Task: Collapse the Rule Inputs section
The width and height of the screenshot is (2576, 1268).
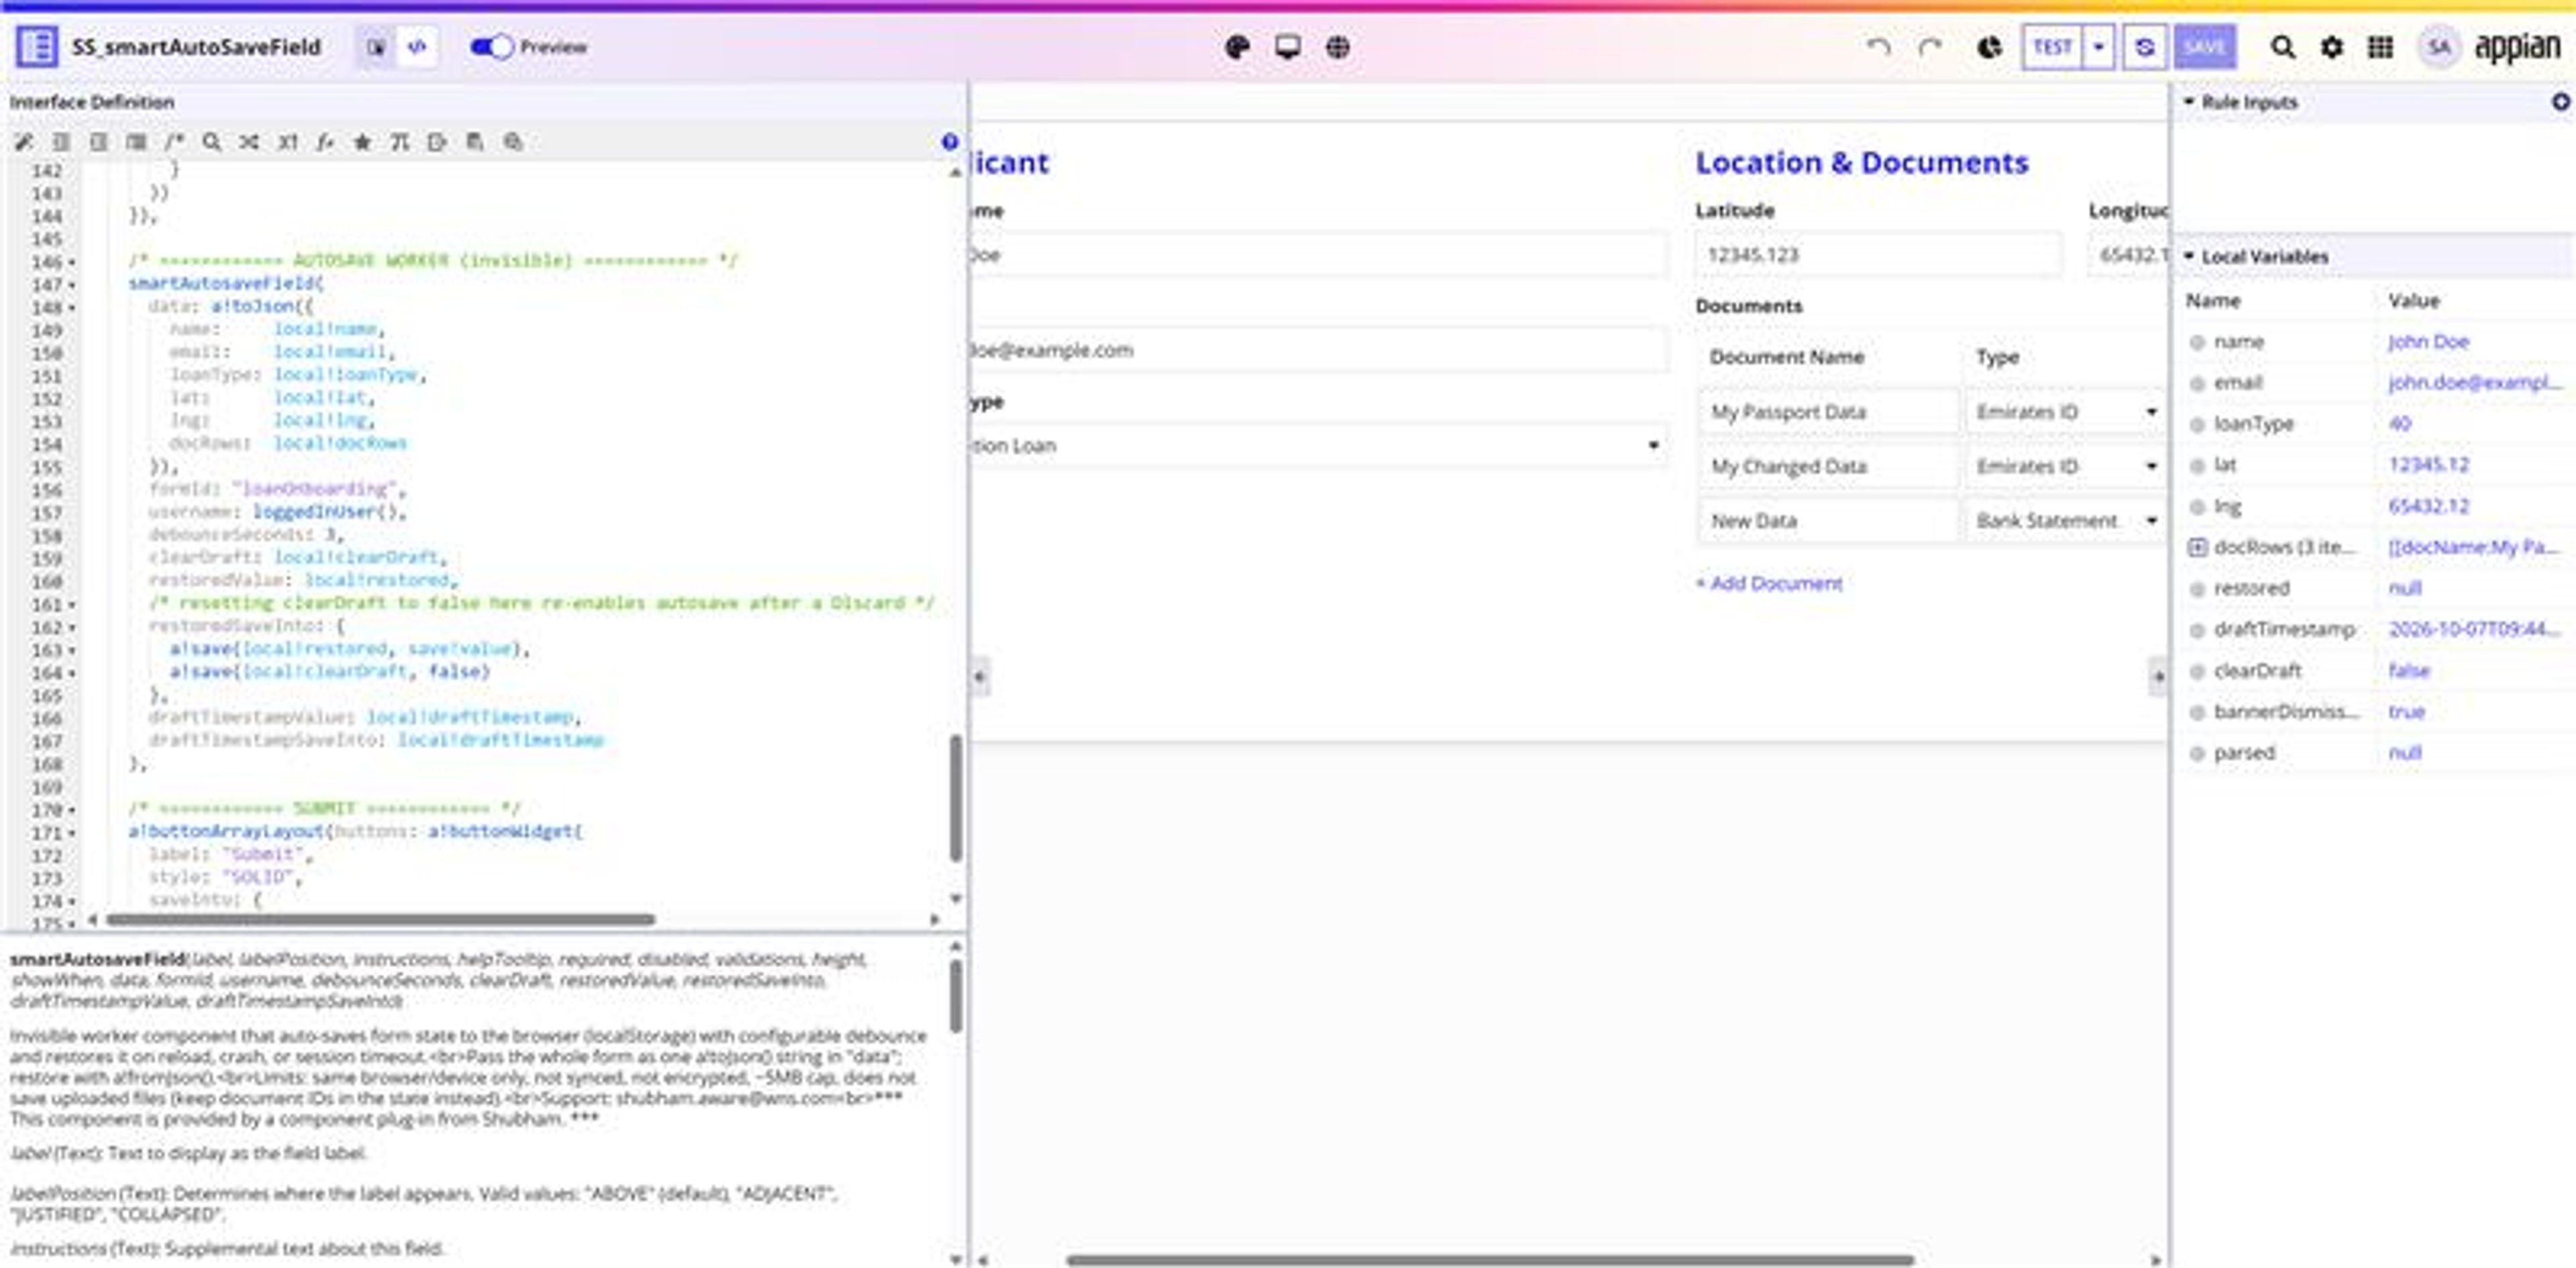Action: (2188, 101)
